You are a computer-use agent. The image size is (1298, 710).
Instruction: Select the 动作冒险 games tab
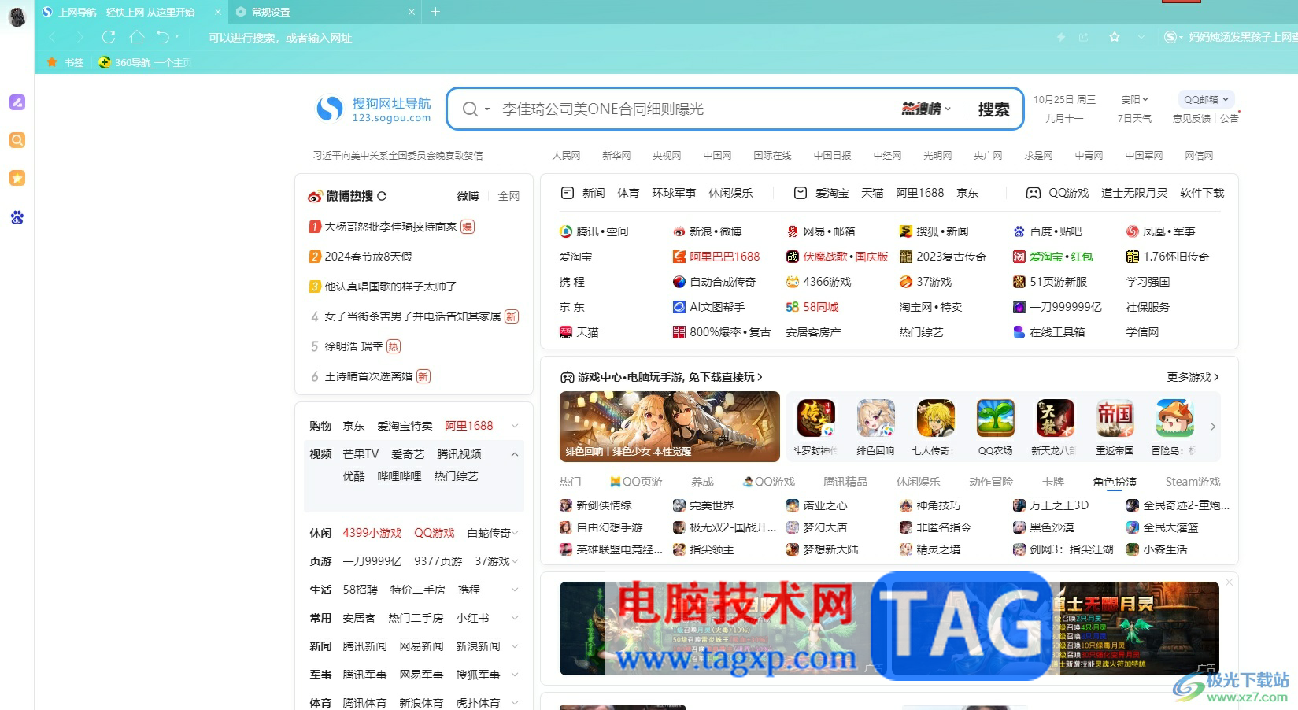(991, 482)
